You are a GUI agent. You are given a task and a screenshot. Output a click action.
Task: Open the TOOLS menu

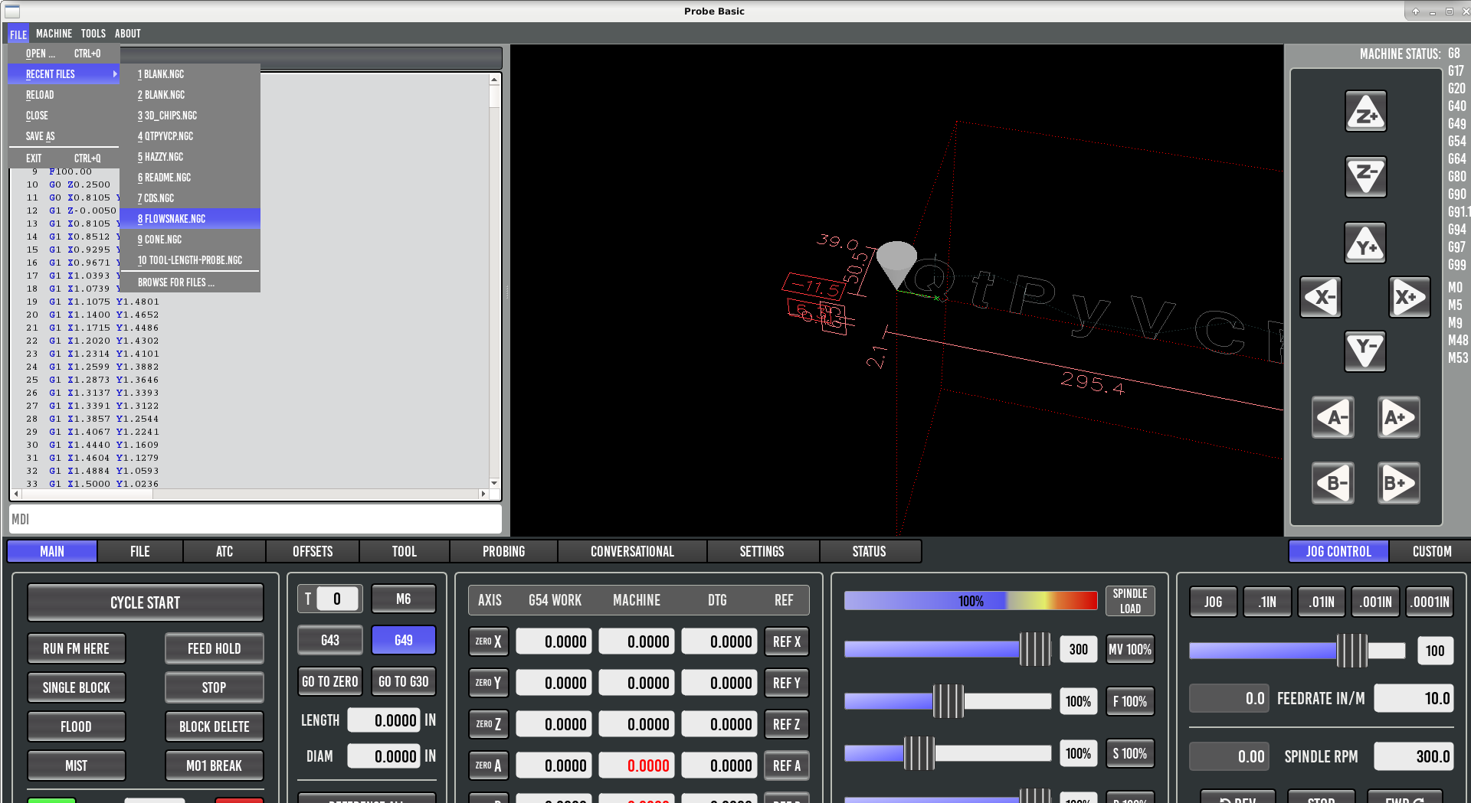(x=93, y=34)
